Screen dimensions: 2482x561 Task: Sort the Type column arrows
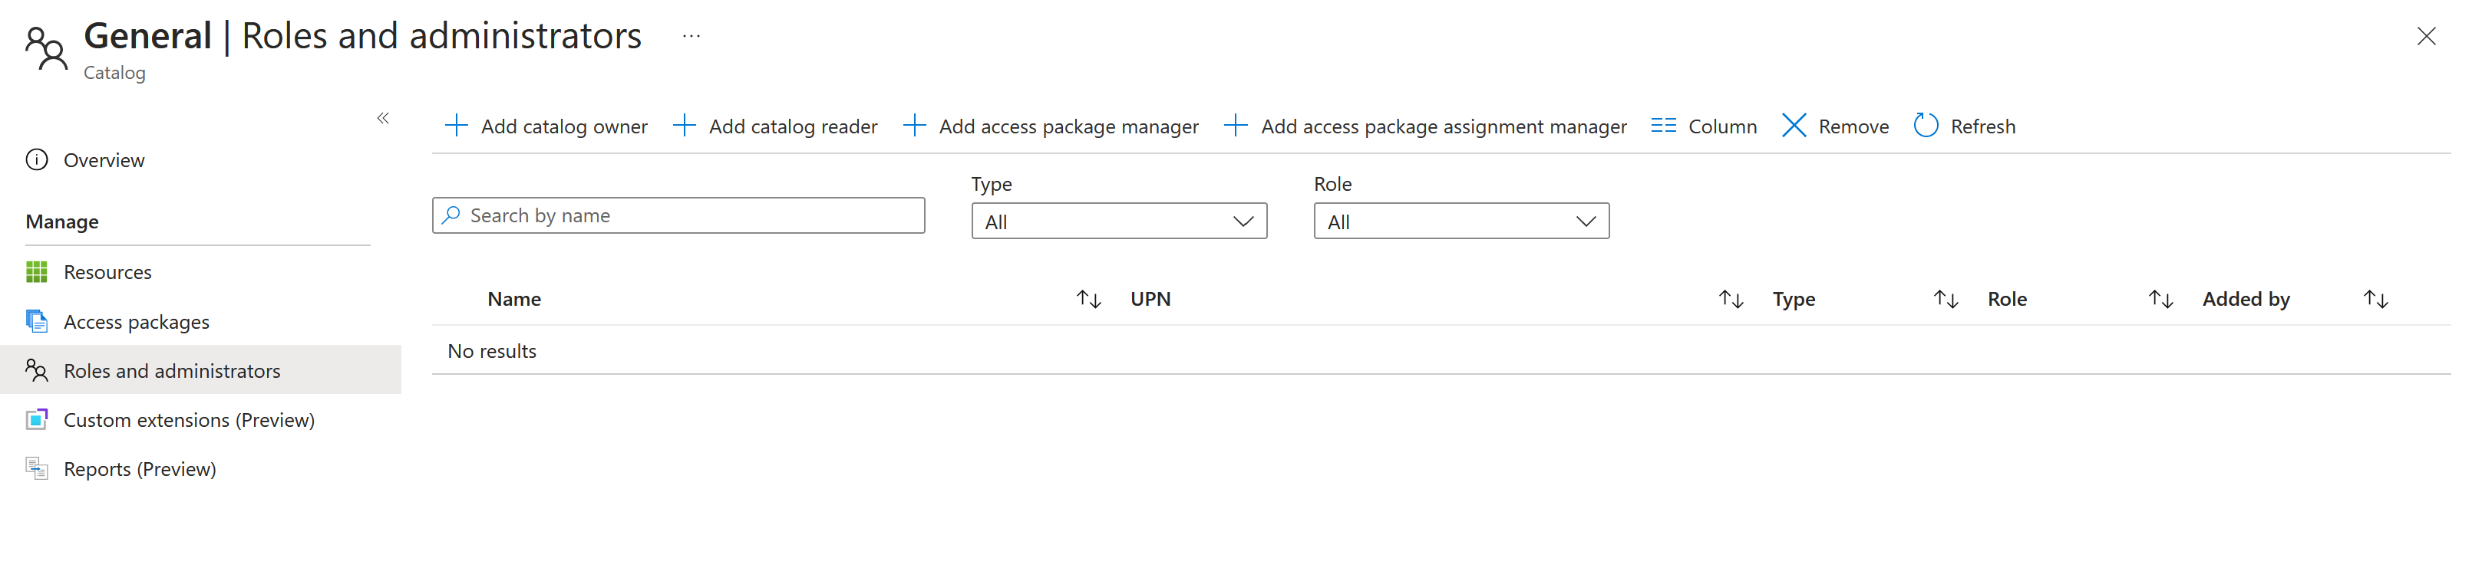click(1946, 299)
